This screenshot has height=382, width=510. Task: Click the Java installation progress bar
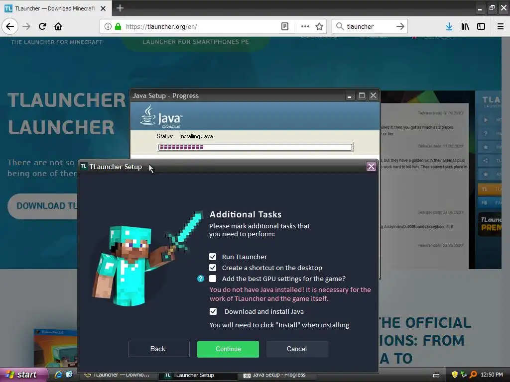point(255,147)
